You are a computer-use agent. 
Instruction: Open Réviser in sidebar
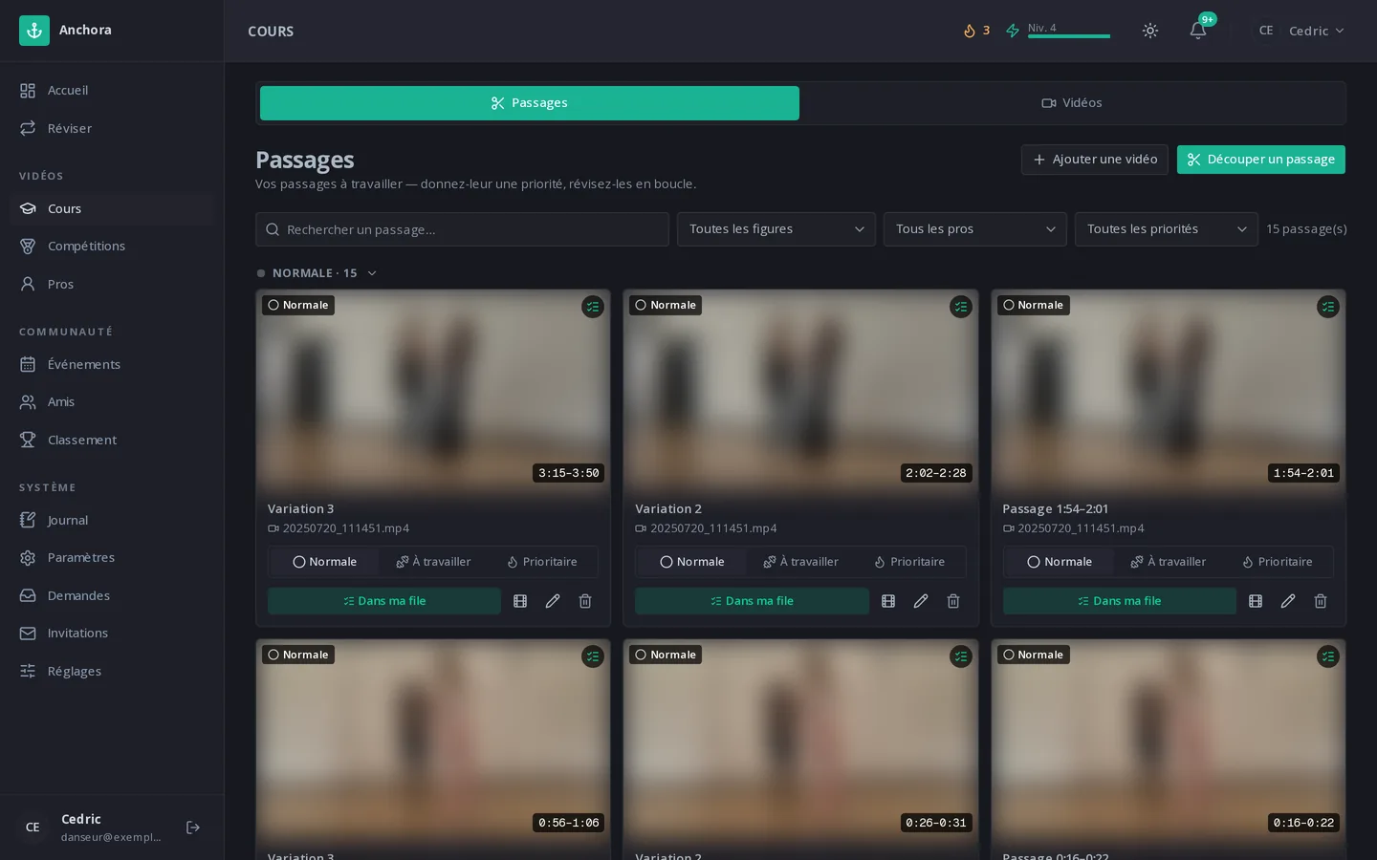pos(112,128)
